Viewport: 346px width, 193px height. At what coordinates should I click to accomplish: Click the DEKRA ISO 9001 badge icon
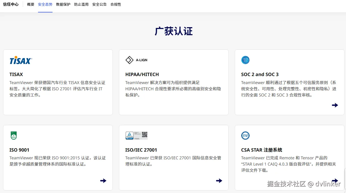click(x=14, y=136)
